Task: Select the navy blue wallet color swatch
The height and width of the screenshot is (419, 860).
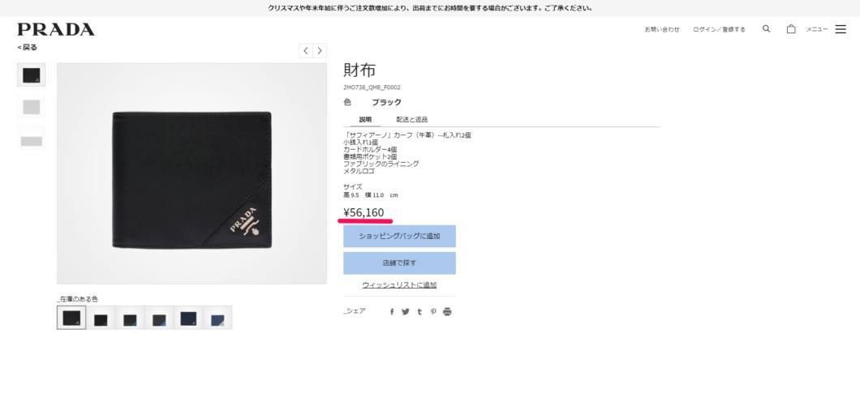Action: pyautogui.click(x=188, y=319)
